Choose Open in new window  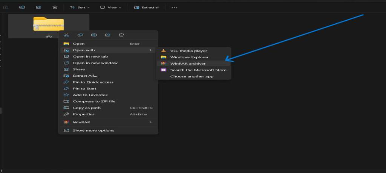click(x=108, y=63)
